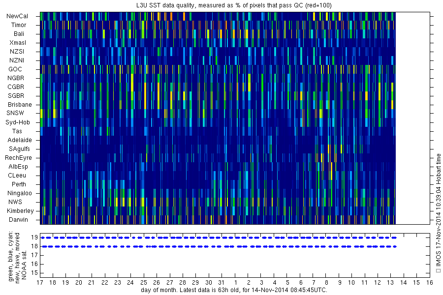443x295 pixels.
Task: Click satellite number 17 on the y-axis
Action: point(34,255)
